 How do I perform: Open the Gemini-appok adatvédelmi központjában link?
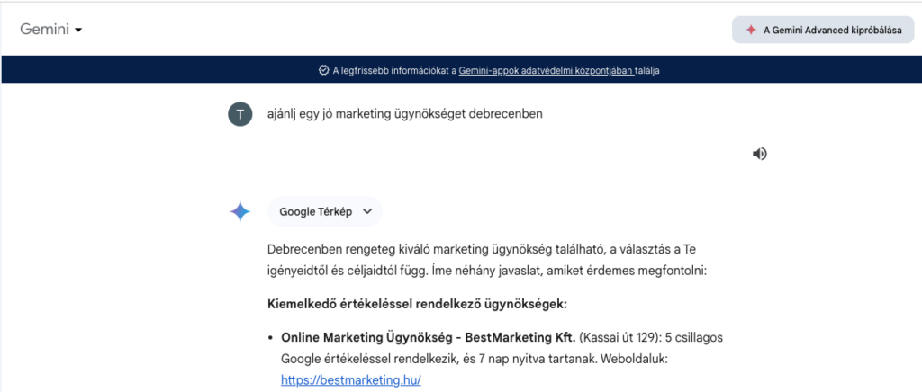point(547,70)
